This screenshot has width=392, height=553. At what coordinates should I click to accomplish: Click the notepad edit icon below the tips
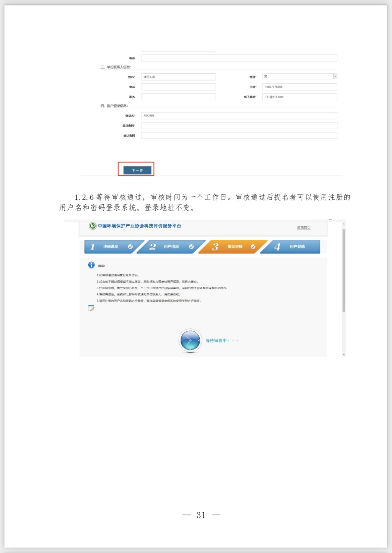tap(91, 308)
